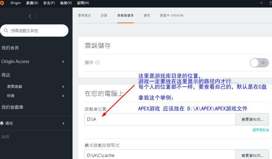Click the 儲存 help question icon

(97, 62)
